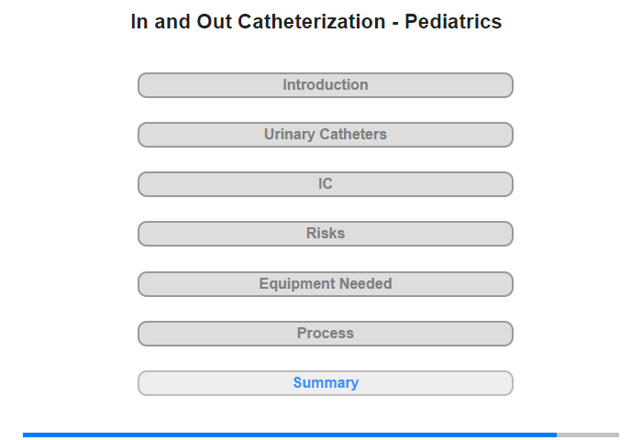Open the Process section
Image resolution: width=642 pixels, height=440 pixels.
pyautogui.click(x=325, y=334)
